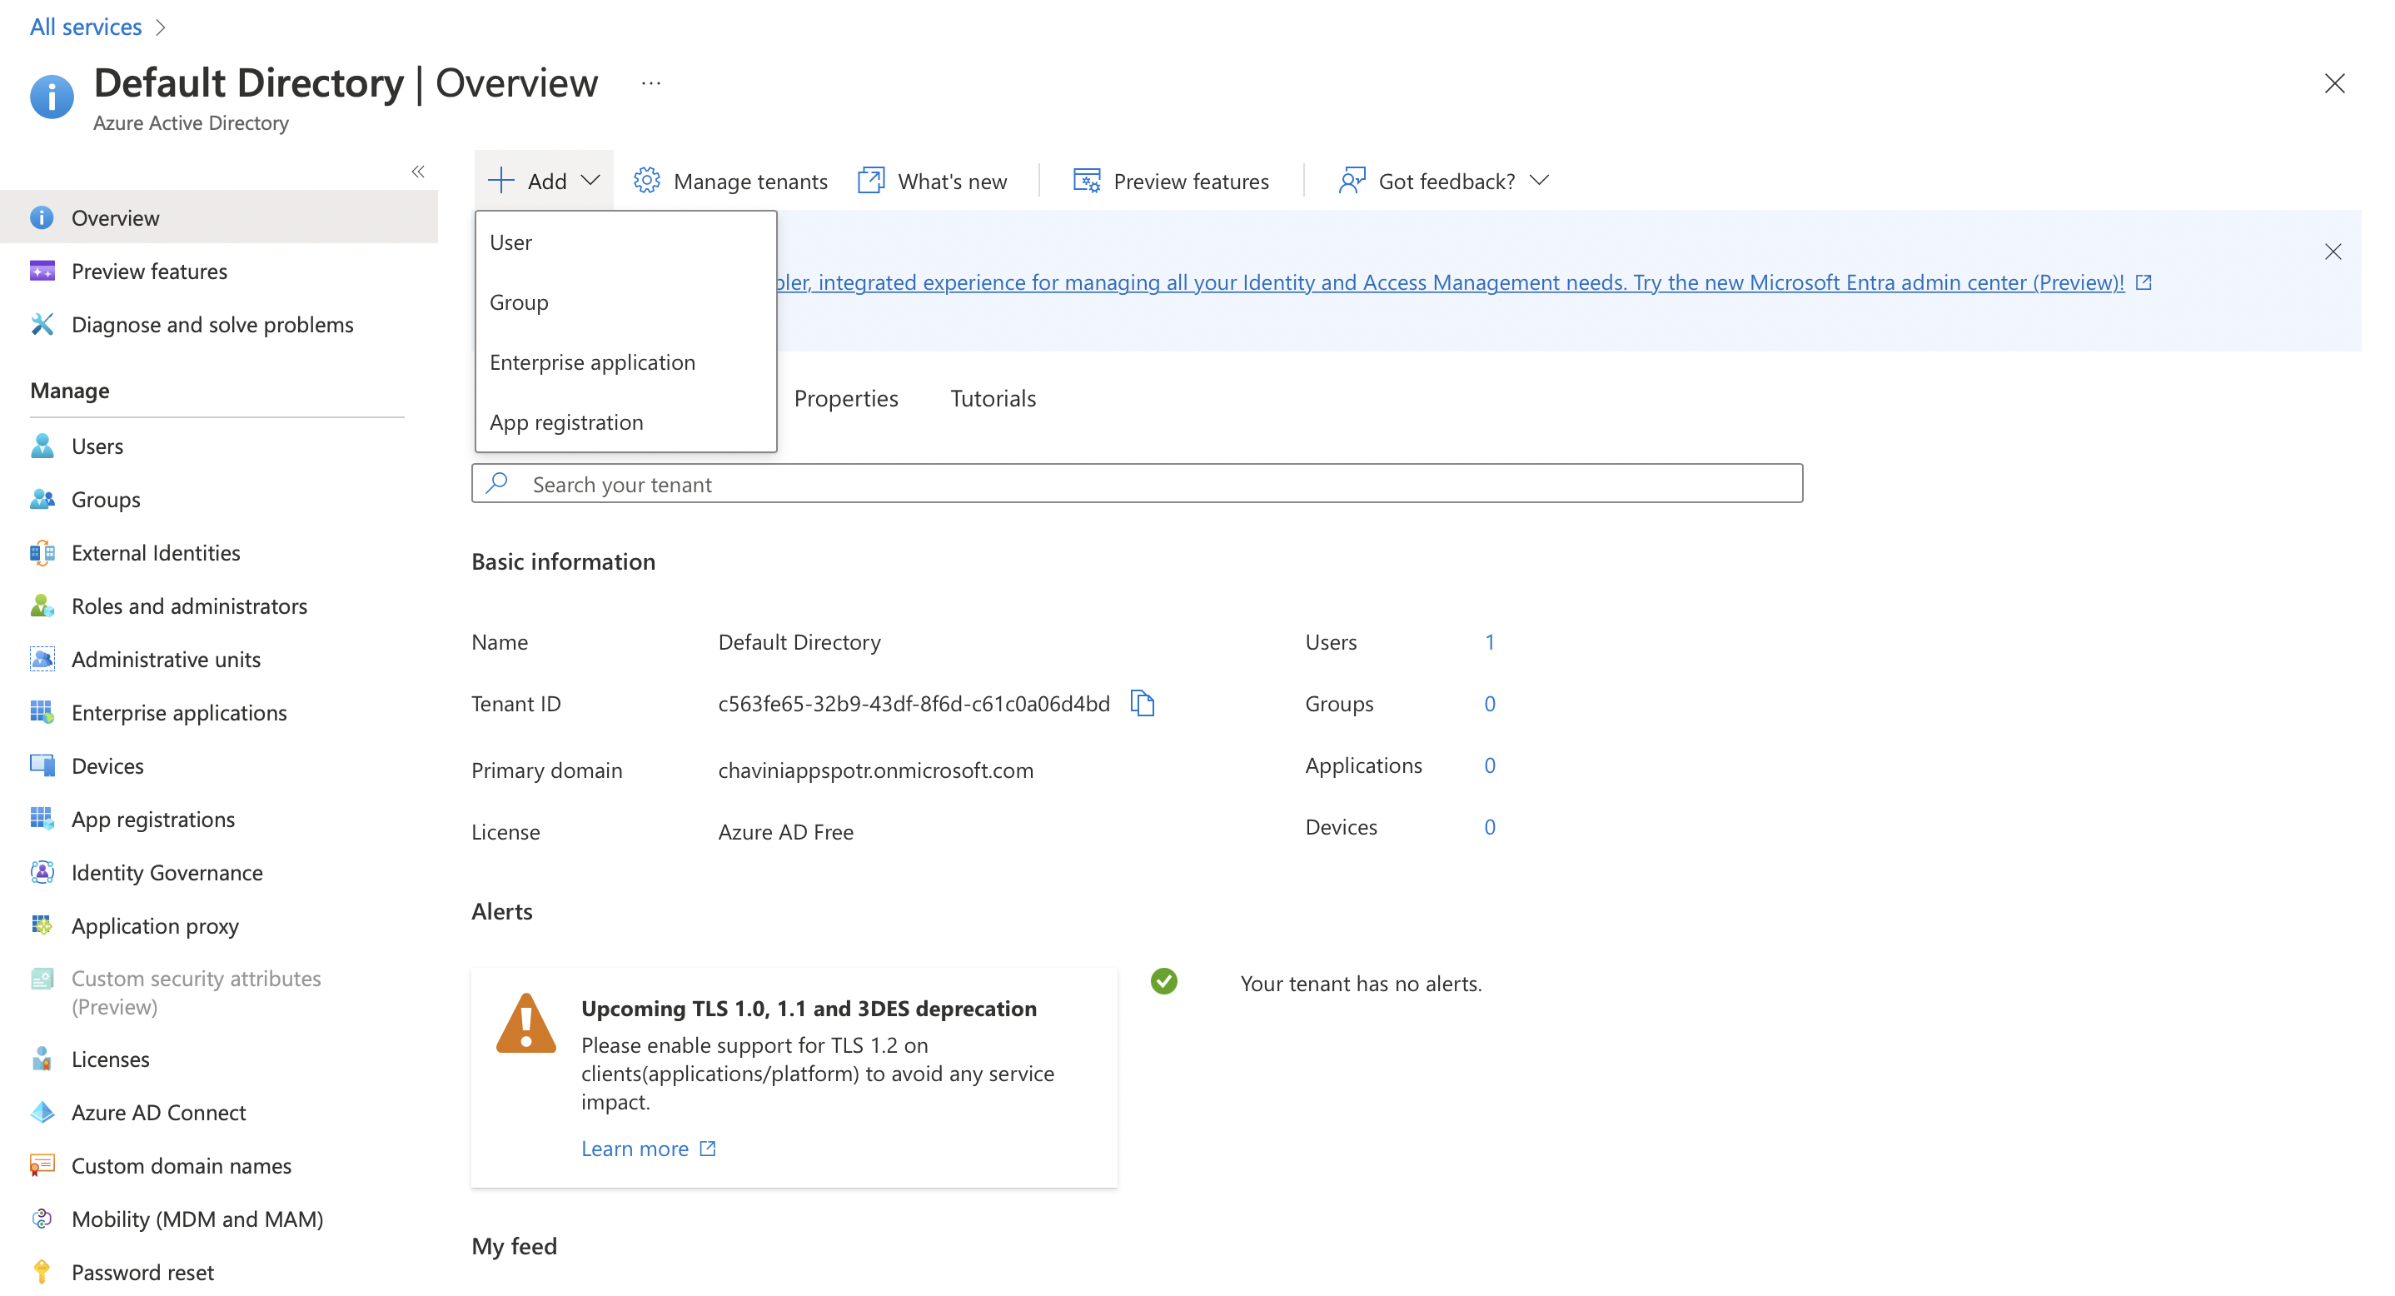
Task: Click the Preview features sidebar icon
Action: [x=42, y=271]
